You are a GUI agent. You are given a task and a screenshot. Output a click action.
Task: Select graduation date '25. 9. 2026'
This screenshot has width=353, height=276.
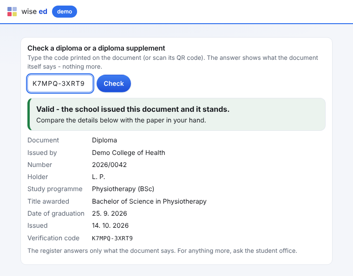[110, 213]
